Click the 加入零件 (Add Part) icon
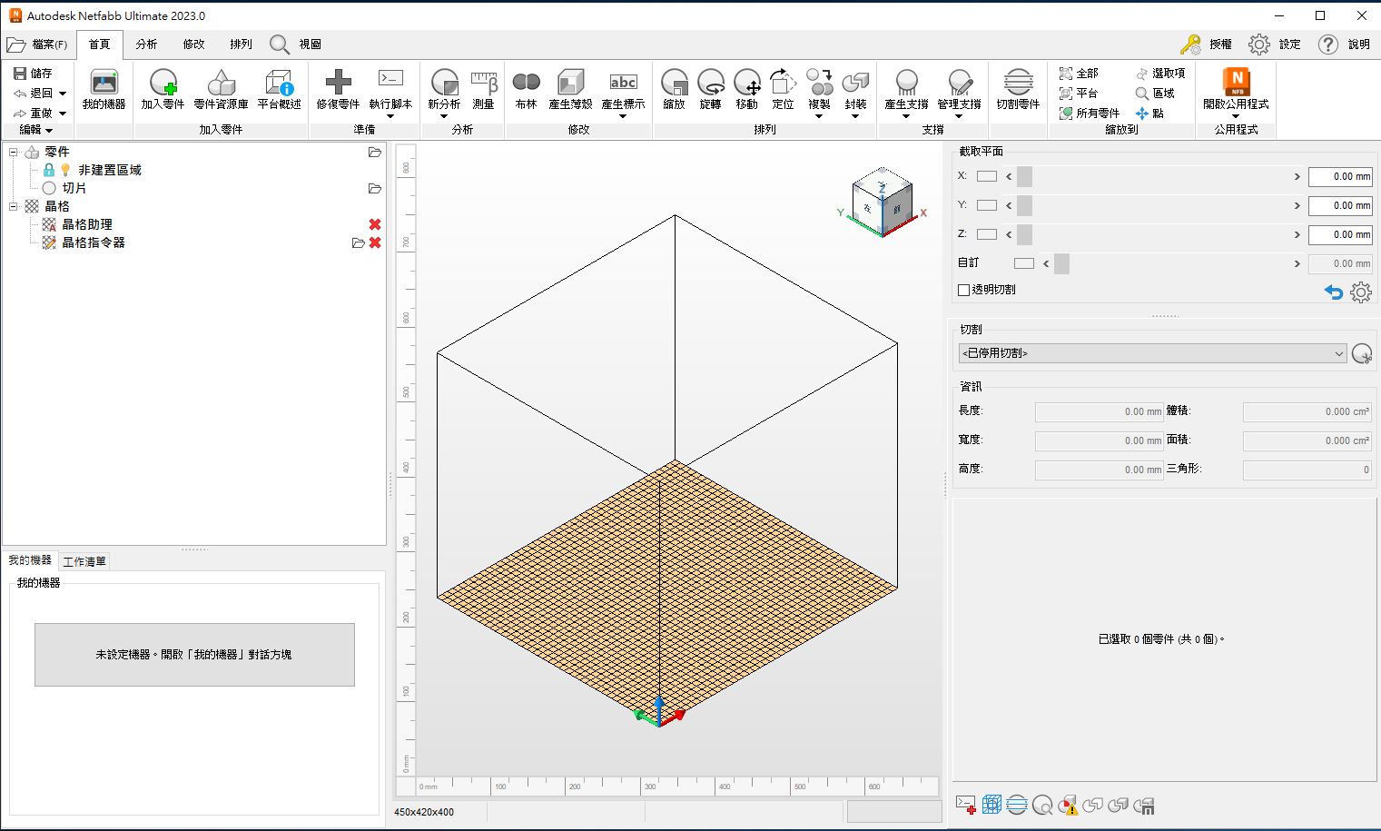 coord(163,89)
